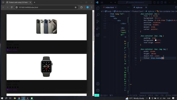This screenshot has height=100, width=177.
Task: Toggle microphone from the system tray
Action: click(150, 98)
